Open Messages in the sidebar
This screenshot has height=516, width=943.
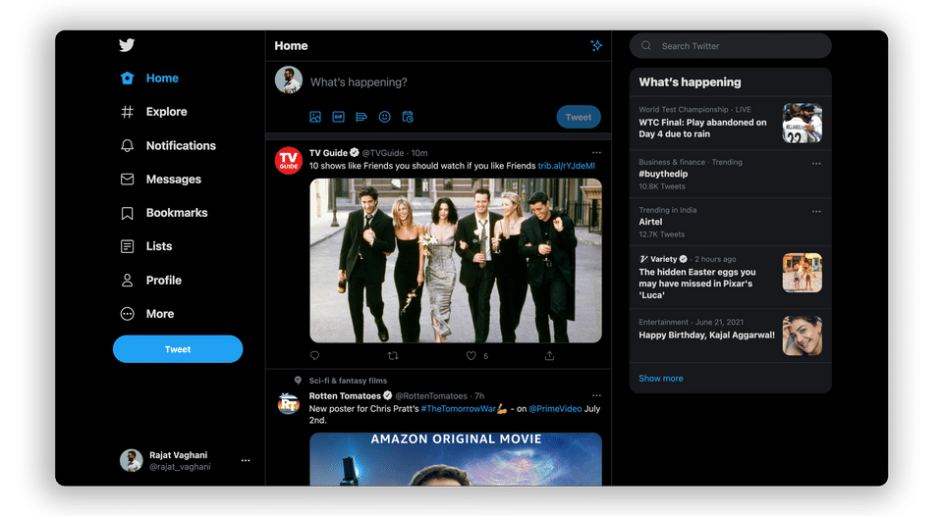pyautogui.click(x=160, y=179)
